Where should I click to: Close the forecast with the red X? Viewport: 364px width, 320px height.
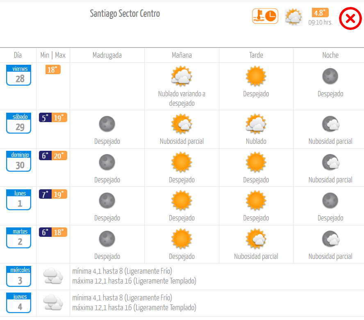[350, 18]
